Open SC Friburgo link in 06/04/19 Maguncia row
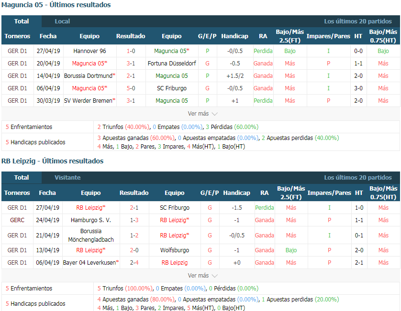 (172, 88)
